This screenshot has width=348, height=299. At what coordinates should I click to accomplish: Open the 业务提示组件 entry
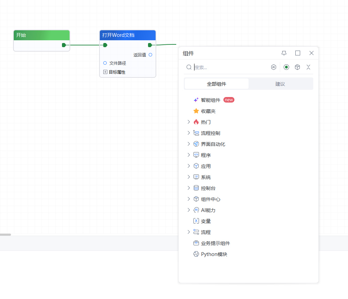point(215,243)
